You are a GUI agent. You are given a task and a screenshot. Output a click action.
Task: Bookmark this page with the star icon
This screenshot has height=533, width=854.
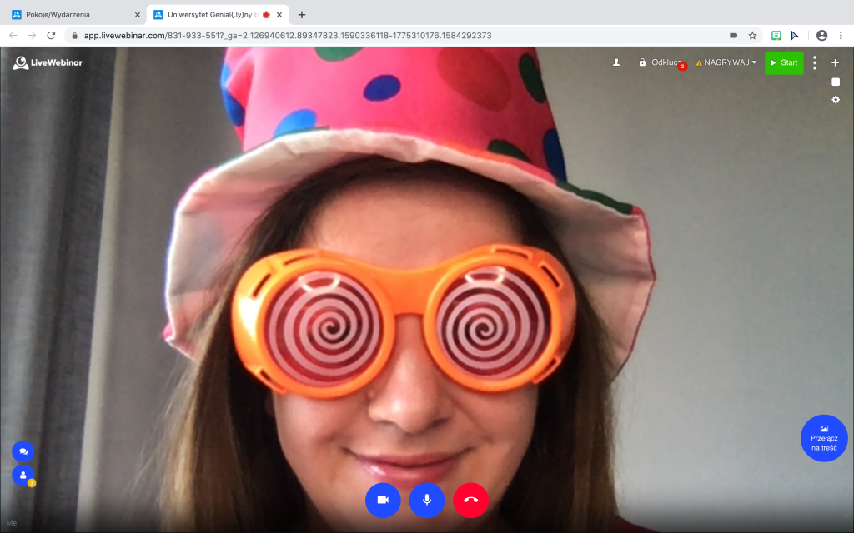click(x=752, y=36)
